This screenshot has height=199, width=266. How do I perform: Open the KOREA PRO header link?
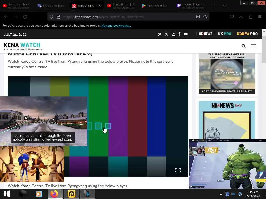(x=247, y=34)
